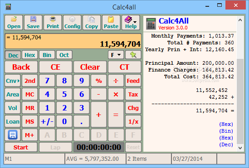This screenshot has width=249, height=168.
Task: Click the blue paper tape icon button
Action: click(x=13, y=135)
